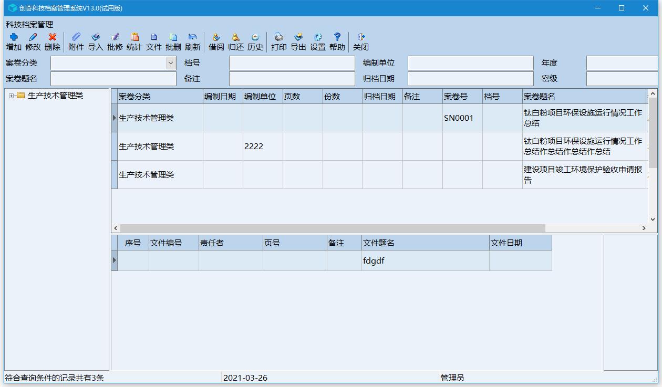Click the 归还 (return) toolbar icon
The image size is (662, 387).
pos(236,37)
